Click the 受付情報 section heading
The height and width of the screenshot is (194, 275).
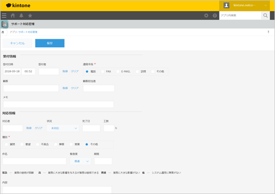[9, 56]
